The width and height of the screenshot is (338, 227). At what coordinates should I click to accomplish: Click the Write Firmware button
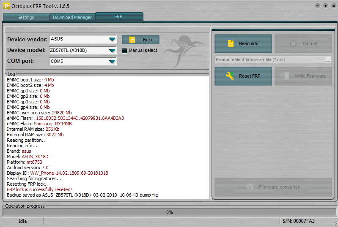point(303,76)
